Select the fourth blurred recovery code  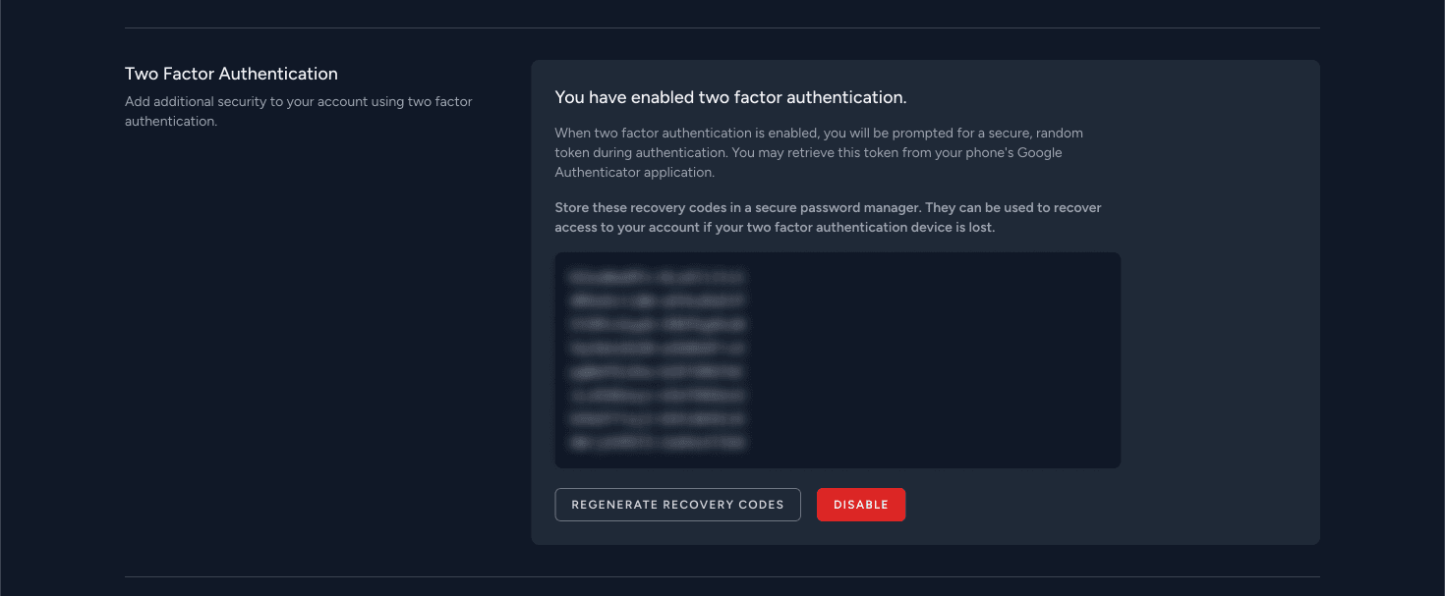[656, 349]
